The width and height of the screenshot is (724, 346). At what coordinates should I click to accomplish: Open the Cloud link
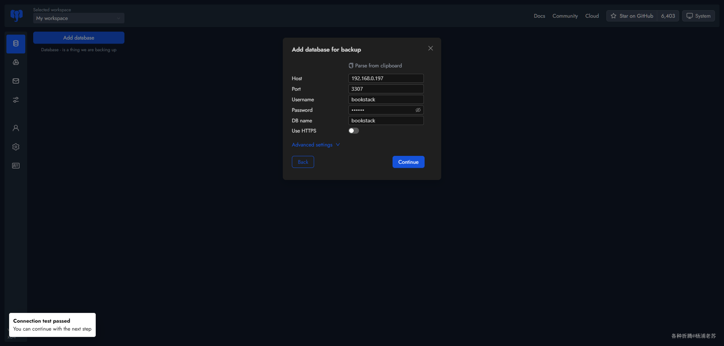pos(592,16)
